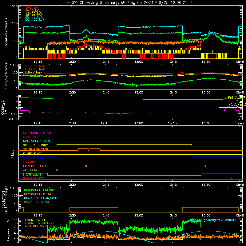
Task: Click the BAD_PACKETS label
Action: [34, 178]
